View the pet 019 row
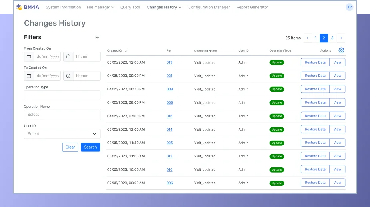370x207 pixels. (337, 62)
